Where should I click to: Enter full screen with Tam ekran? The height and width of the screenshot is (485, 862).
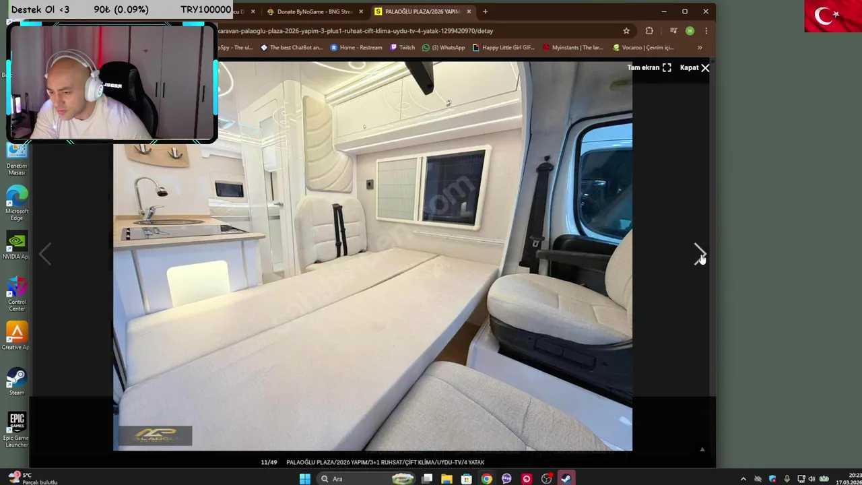pyautogui.click(x=649, y=67)
